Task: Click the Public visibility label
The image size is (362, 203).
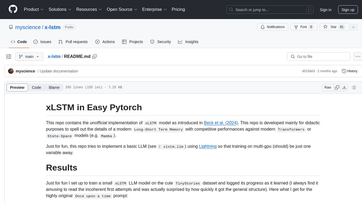Action: (x=69, y=27)
